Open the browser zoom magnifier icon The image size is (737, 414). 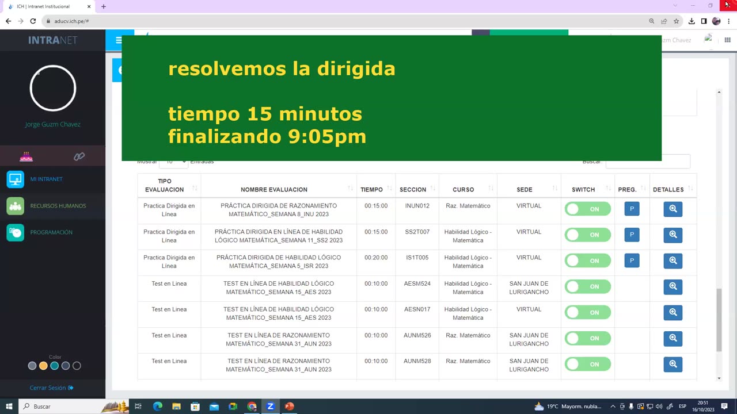[x=652, y=21]
